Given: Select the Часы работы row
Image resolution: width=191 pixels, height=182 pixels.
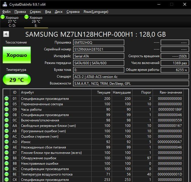Looking at the screenshot, I should 93,109.
